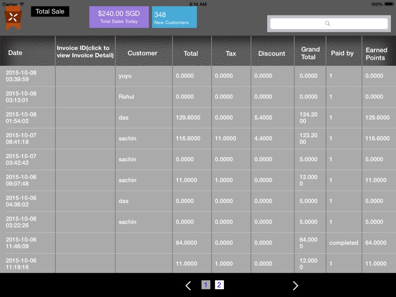This screenshot has height=297, width=396.
Task: Click Earned Points 116.6000
Action: click(378, 139)
